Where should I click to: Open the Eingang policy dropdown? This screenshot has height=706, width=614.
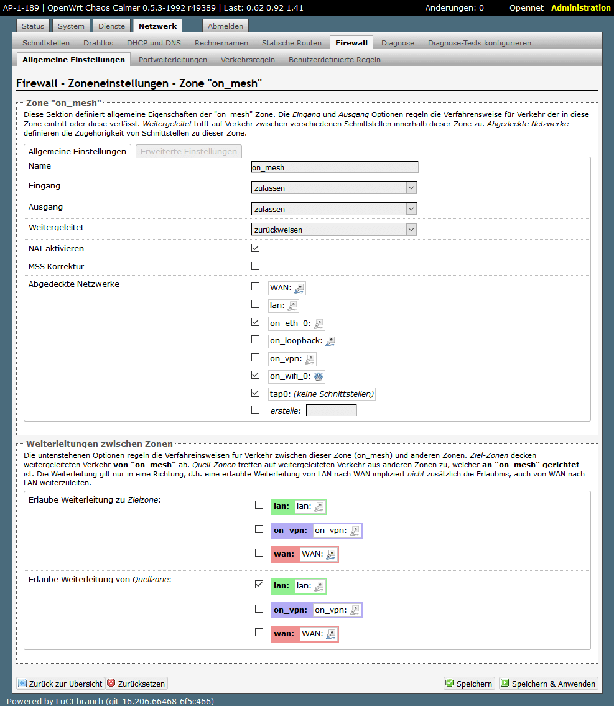click(333, 188)
